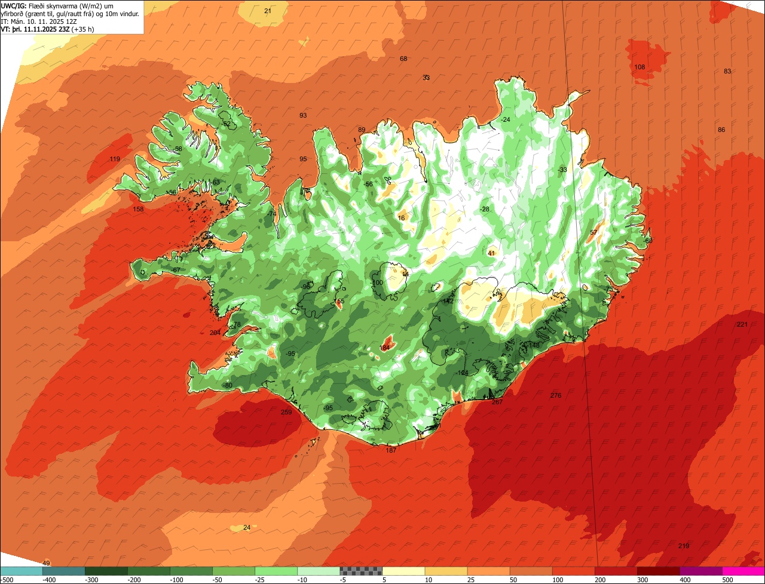Click the map value "219"
The height and width of the screenshot is (584, 765).
click(x=684, y=546)
